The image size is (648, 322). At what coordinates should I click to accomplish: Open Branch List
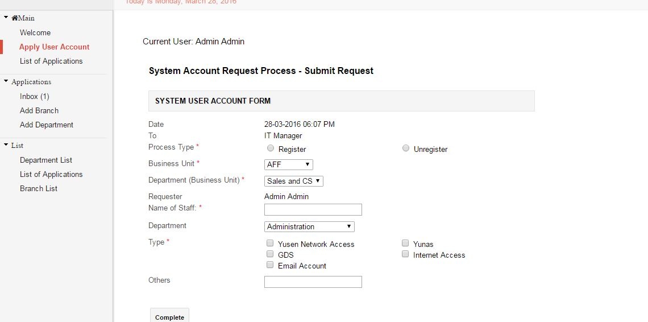[x=39, y=188]
